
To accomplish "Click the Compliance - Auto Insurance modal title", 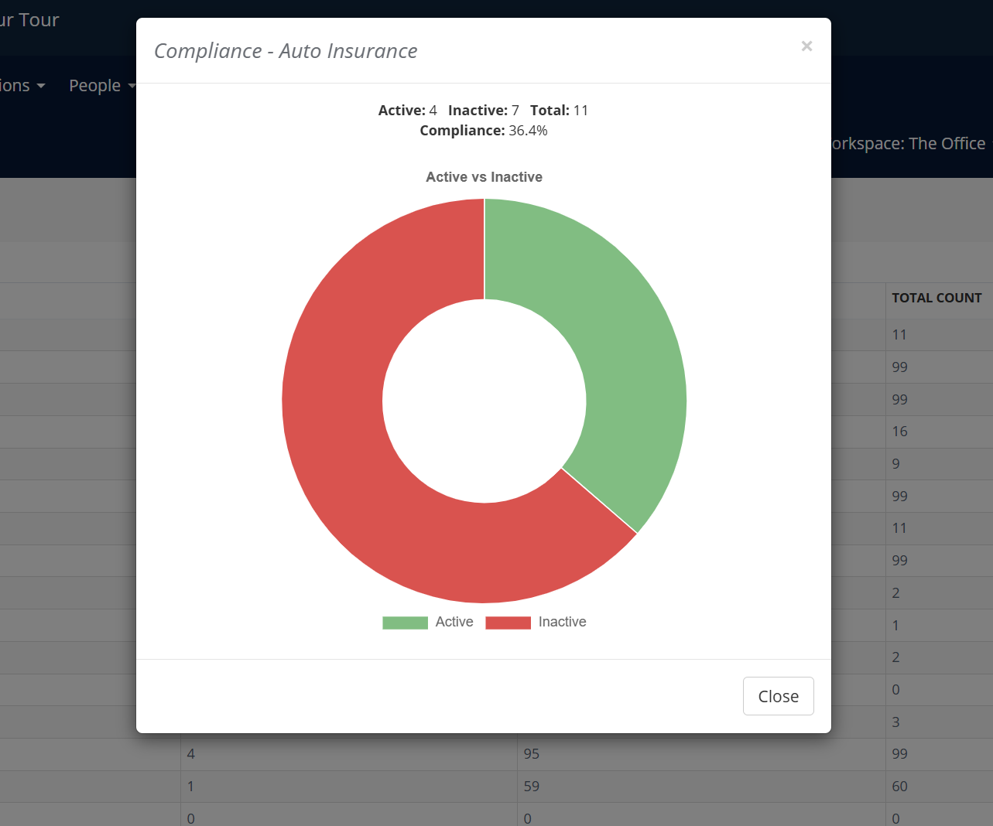I will point(286,51).
